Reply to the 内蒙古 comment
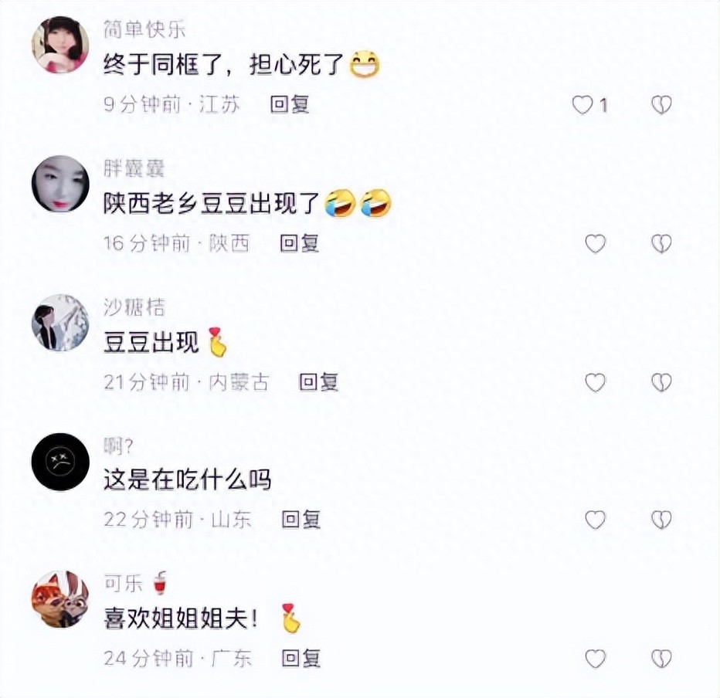The width and height of the screenshot is (720, 698). (x=319, y=381)
